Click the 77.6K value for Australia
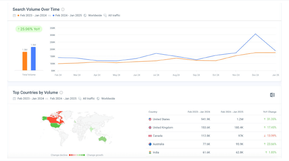This screenshot has width=289, height=161. tap(206, 144)
